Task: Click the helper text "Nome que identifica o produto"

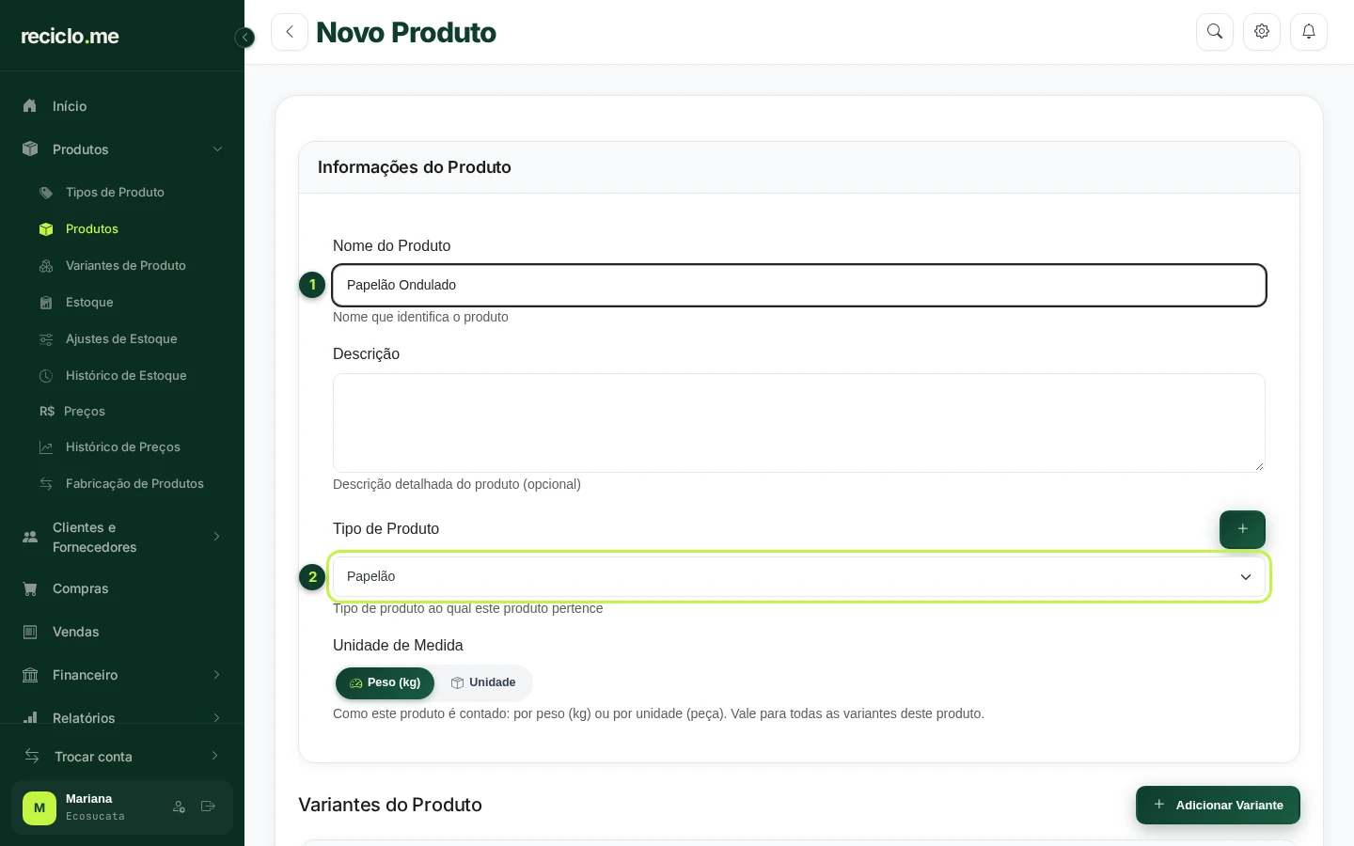Action: pyautogui.click(x=420, y=318)
